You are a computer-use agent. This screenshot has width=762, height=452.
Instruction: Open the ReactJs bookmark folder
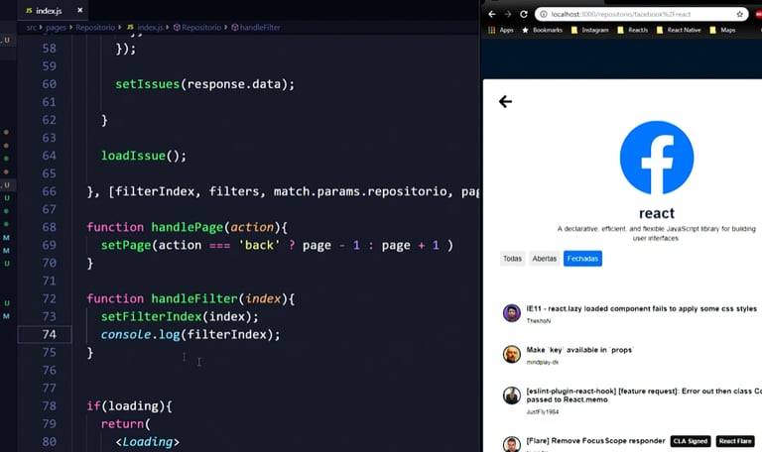click(x=632, y=30)
